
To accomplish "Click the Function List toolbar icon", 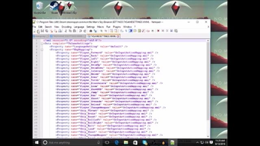I will click(143, 31).
